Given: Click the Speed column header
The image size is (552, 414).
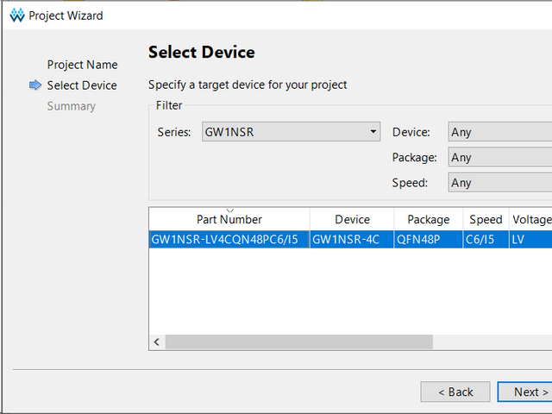Looking at the screenshot, I should (486, 220).
